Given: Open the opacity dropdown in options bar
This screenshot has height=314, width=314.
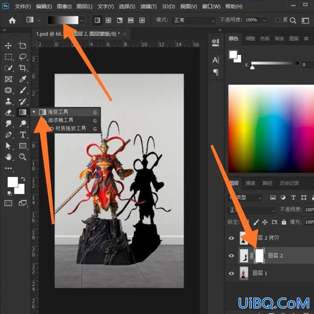Looking at the screenshot, I should pos(265,20).
